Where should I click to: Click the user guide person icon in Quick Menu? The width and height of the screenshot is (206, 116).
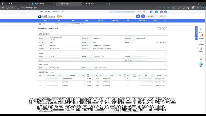click(201, 49)
